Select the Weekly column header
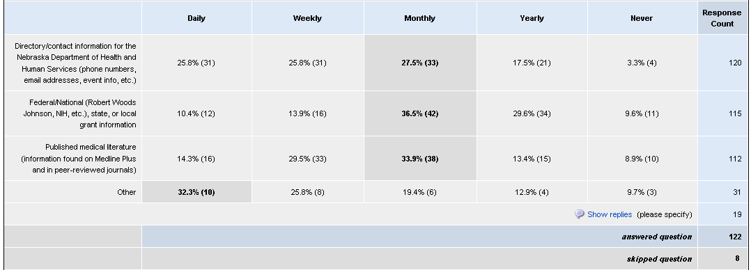This screenshot has width=751, height=270. 307,18
